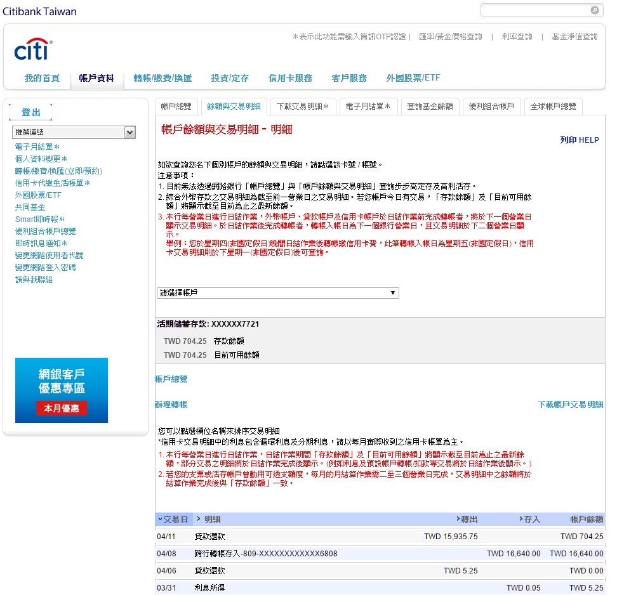Click the Citibank Taiwan title text
Screen dimensions: 617x595
tap(40, 11)
